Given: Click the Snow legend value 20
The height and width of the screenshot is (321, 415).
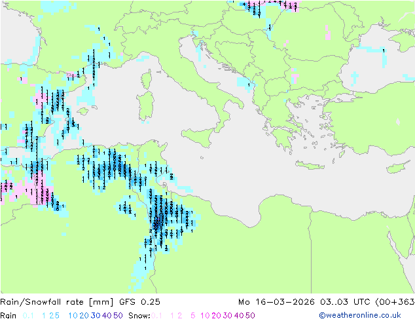Looking at the screenshot, I should point(216,316).
